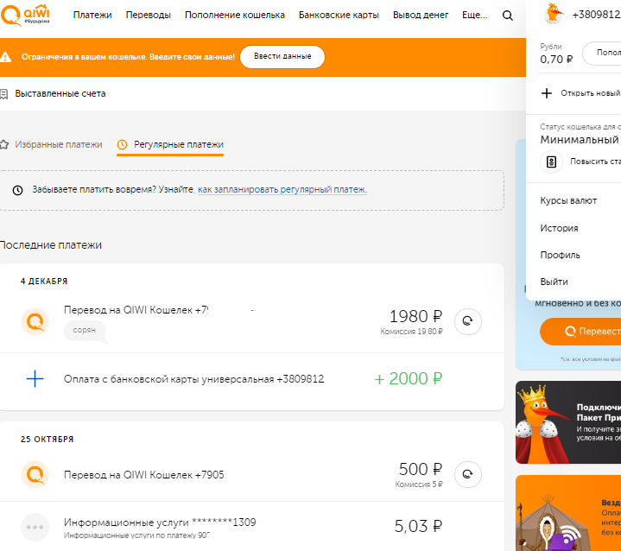Go to Пополнение кошелька
This screenshot has width=621, height=551.
point(235,15)
